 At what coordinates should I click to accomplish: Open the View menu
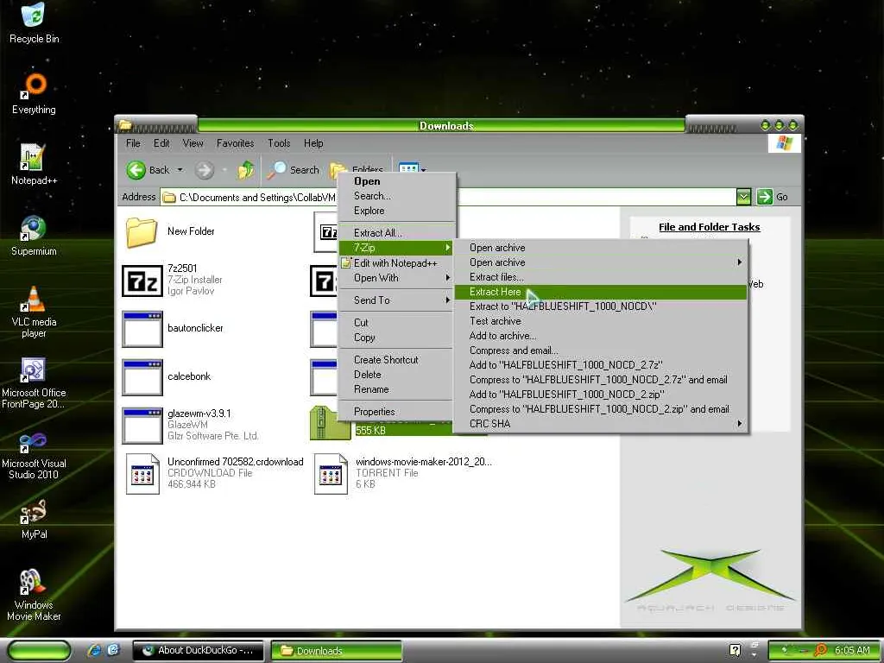pyautogui.click(x=193, y=143)
